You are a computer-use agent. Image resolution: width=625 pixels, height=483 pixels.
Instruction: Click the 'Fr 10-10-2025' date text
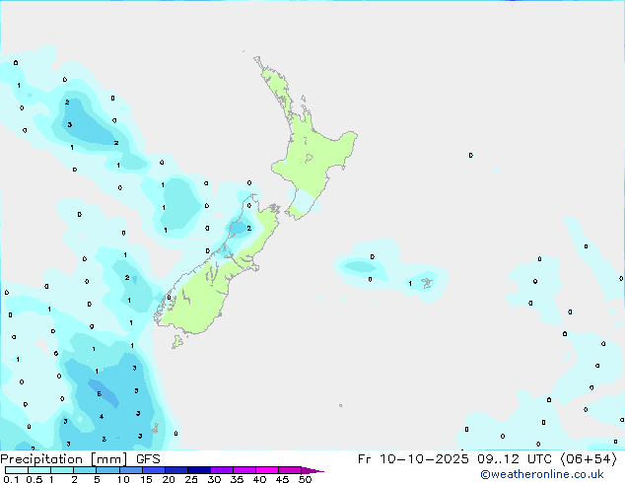coord(413,459)
